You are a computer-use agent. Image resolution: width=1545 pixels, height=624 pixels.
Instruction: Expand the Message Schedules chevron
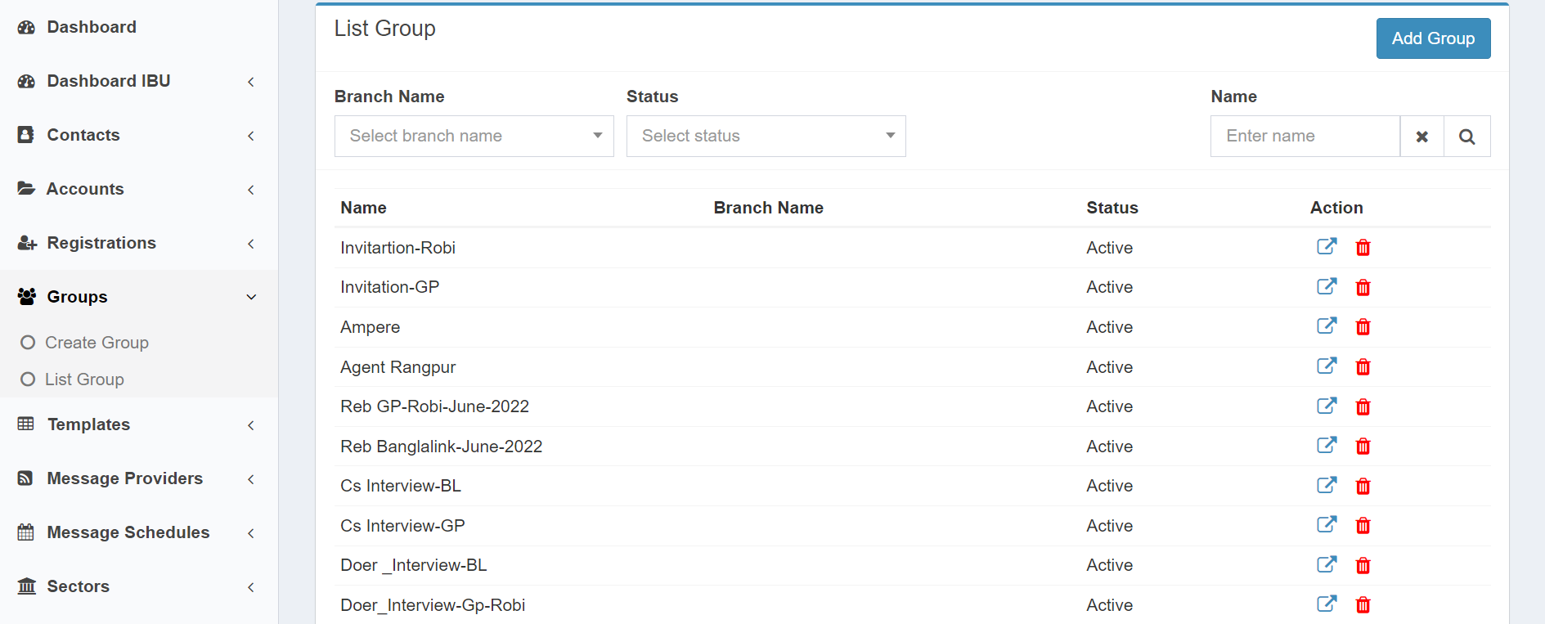click(x=251, y=533)
